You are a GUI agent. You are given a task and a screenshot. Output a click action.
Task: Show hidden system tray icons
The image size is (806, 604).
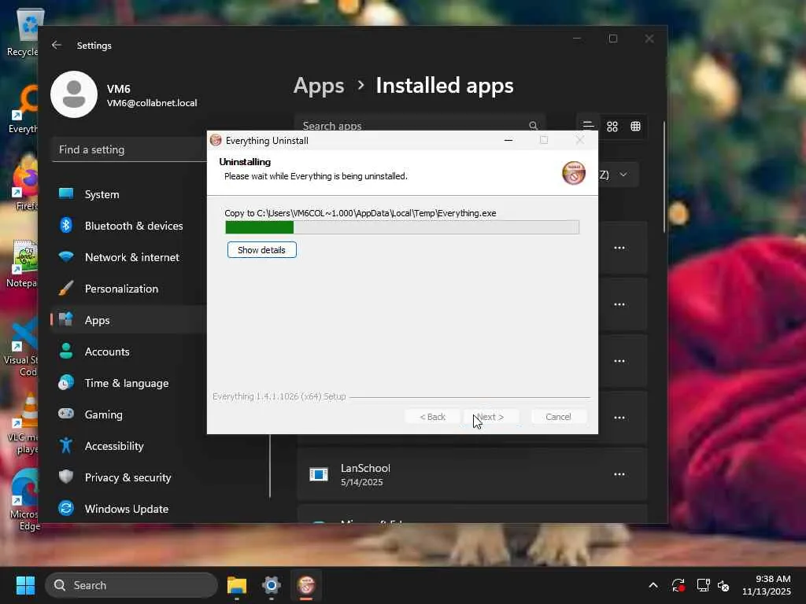click(x=653, y=585)
